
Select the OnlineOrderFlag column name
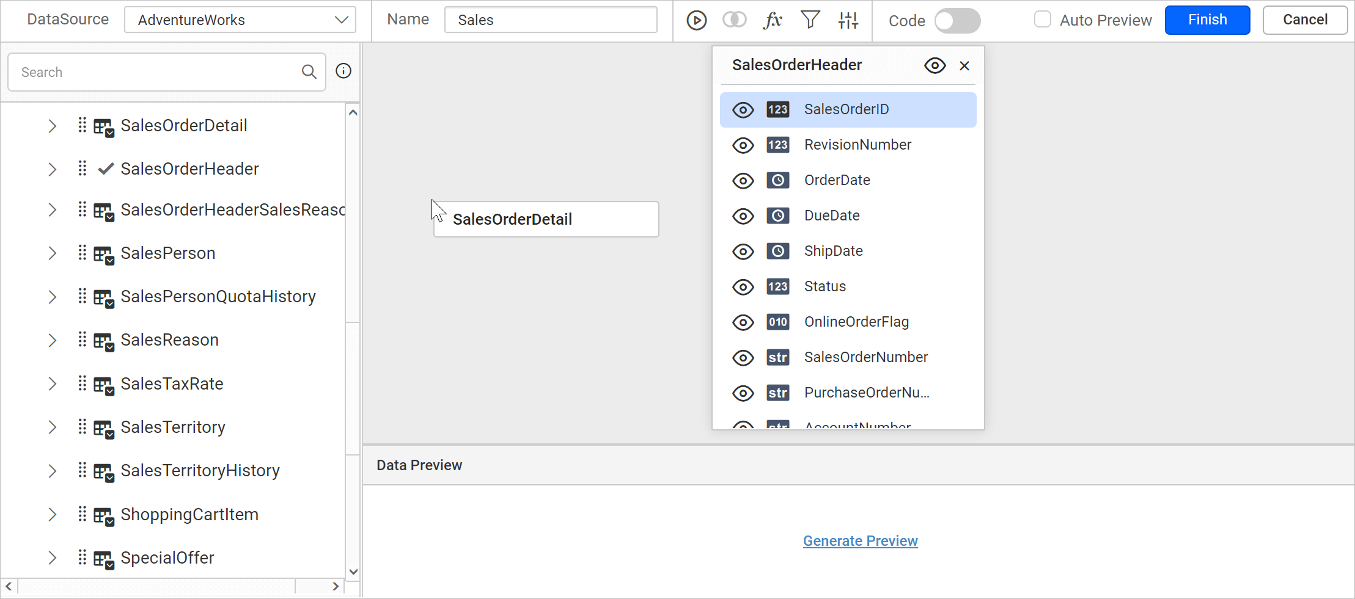click(x=856, y=322)
